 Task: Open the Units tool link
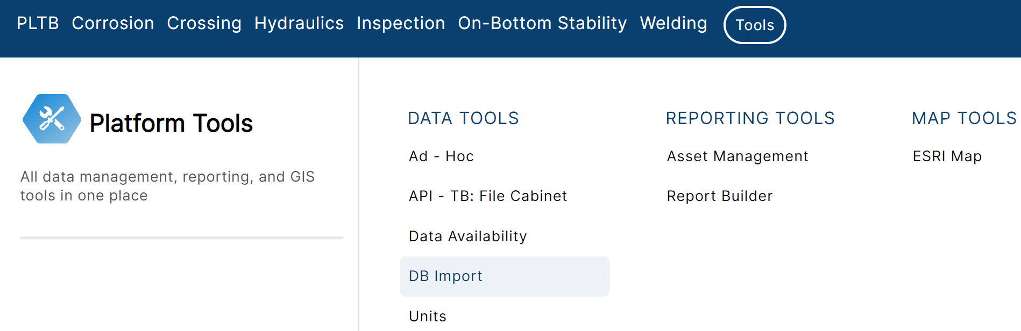tap(428, 316)
